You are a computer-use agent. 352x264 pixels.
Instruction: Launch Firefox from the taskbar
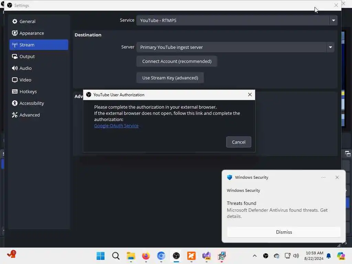tap(146, 256)
